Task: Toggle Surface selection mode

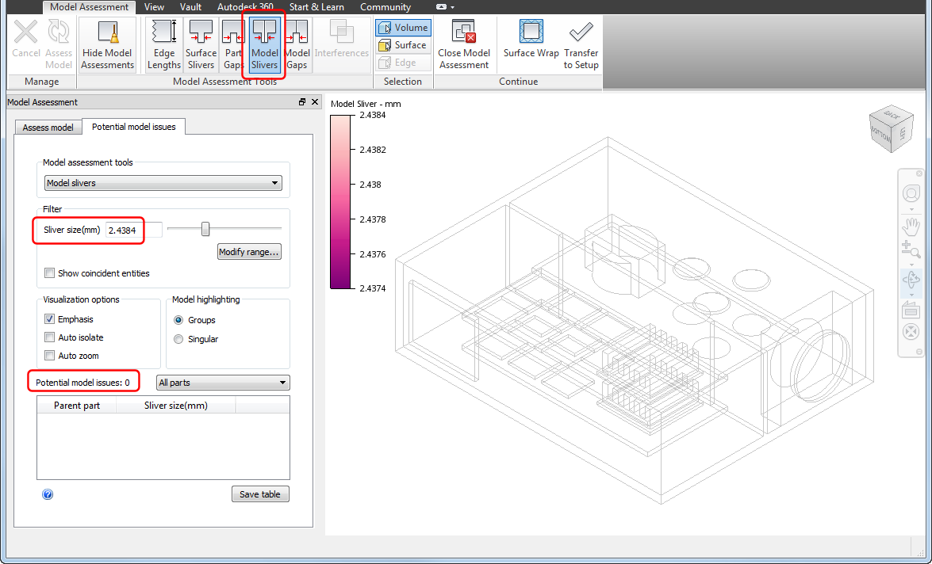Action: coord(404,45)
